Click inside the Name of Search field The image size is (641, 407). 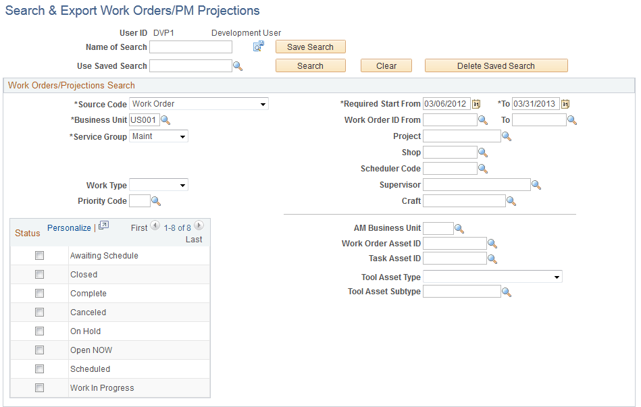pos(190,47)
